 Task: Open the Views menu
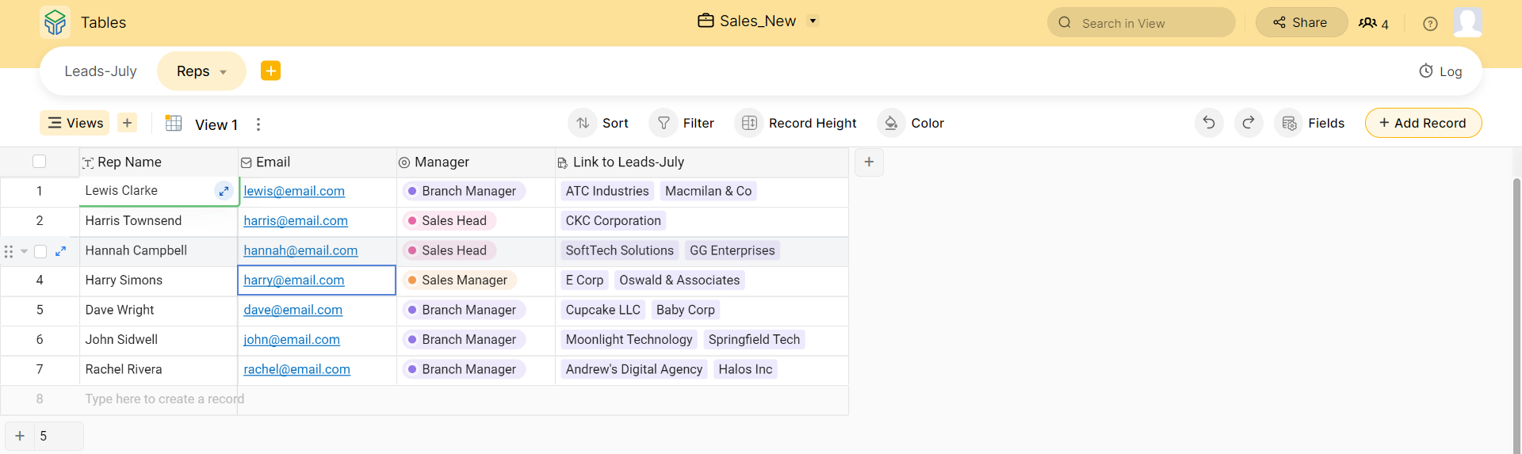(x=75, y=123)
